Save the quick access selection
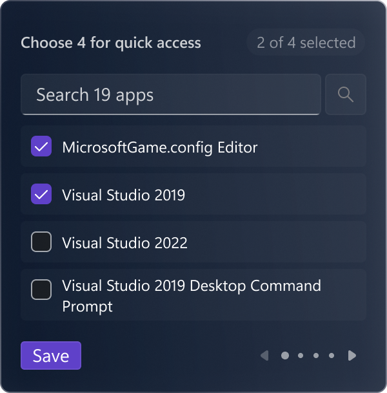The image size is (387, 393). coord(51,356)
